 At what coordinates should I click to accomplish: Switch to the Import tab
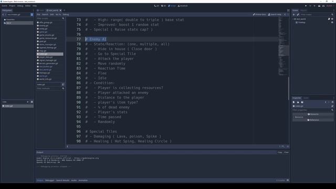coord(303,10)
